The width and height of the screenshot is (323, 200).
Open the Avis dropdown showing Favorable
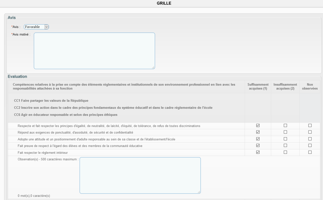pos(37,27)
